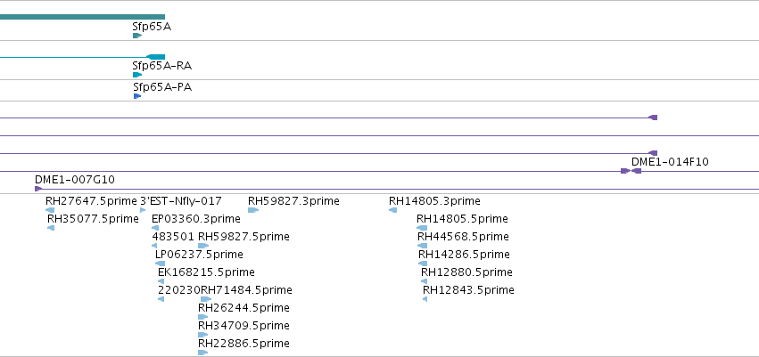Click the Sfp65A-RA thick exon block

(x=156, y=57)
